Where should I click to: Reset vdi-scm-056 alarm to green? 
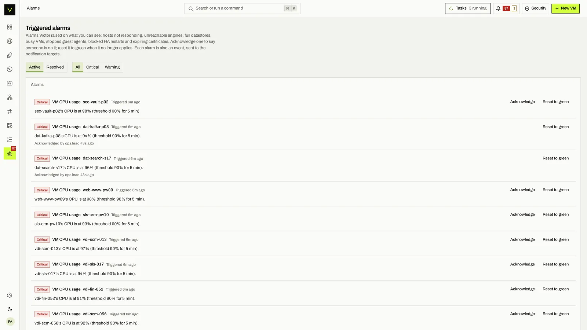click(x=555, y=314)
